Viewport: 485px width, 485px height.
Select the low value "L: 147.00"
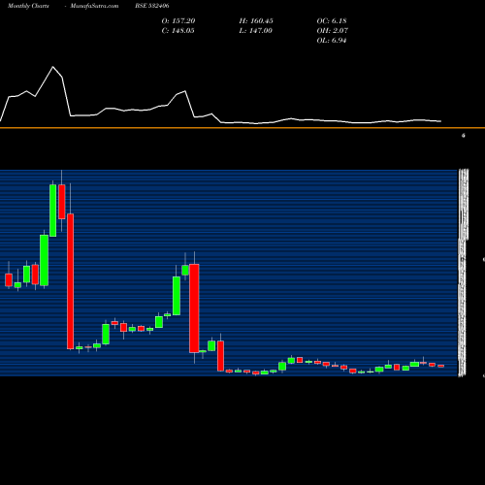point(255,31)
